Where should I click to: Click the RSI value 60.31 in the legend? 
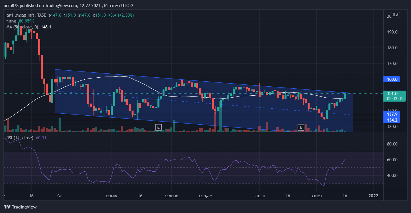click(x=41, y=138)
